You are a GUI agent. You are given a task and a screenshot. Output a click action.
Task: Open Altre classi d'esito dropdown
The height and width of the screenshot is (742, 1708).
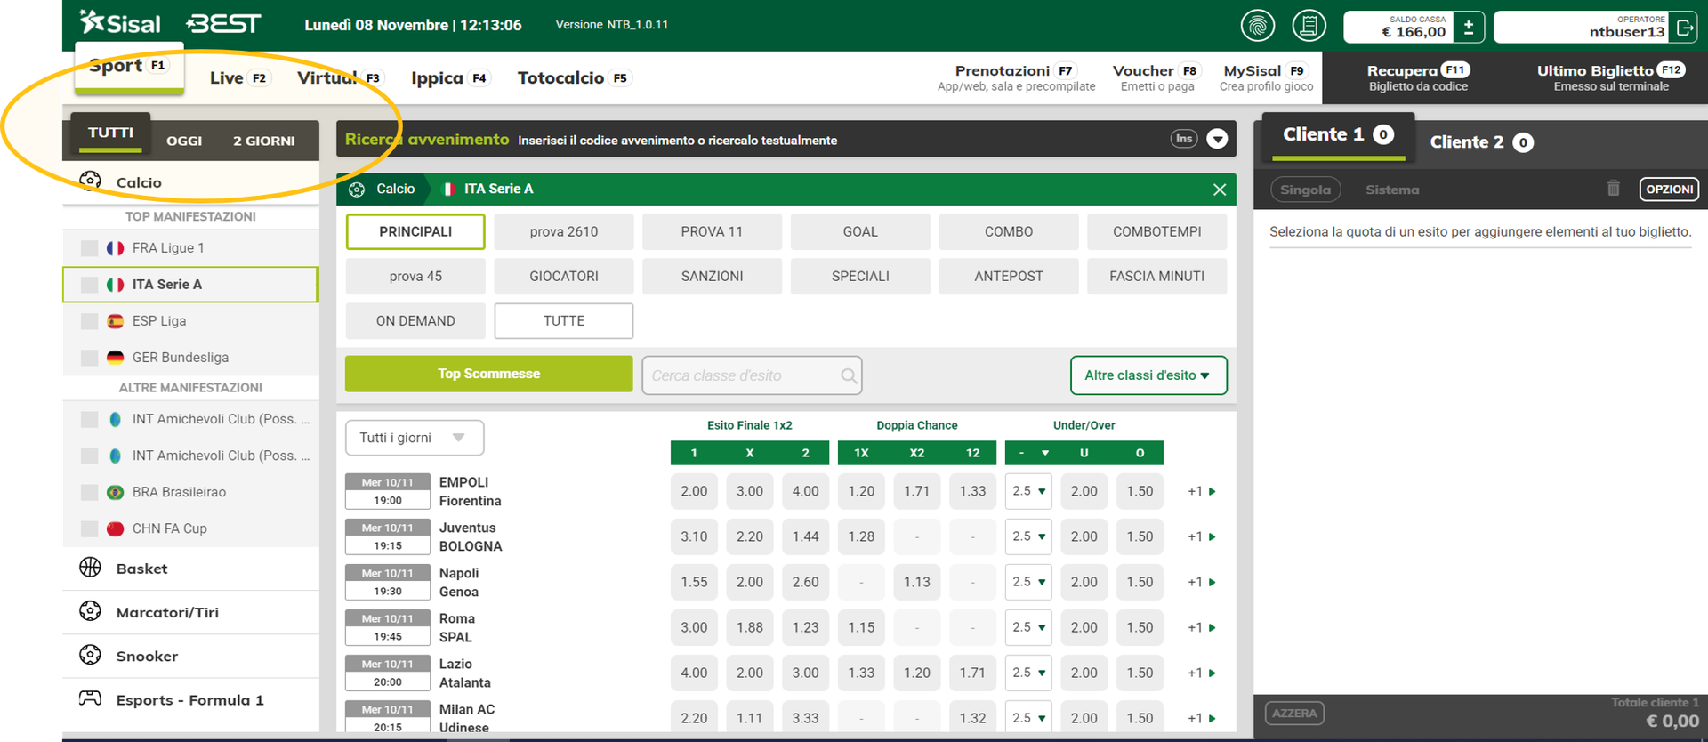tap(1148, 375)
